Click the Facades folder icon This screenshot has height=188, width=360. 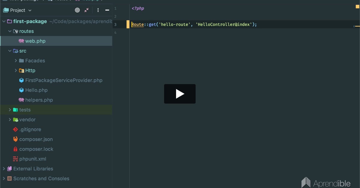click(x=21, y=61)
